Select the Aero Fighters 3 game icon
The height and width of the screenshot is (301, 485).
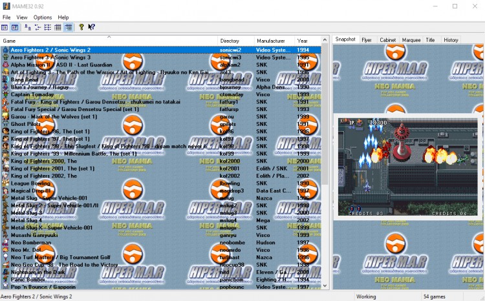point(6,57)
